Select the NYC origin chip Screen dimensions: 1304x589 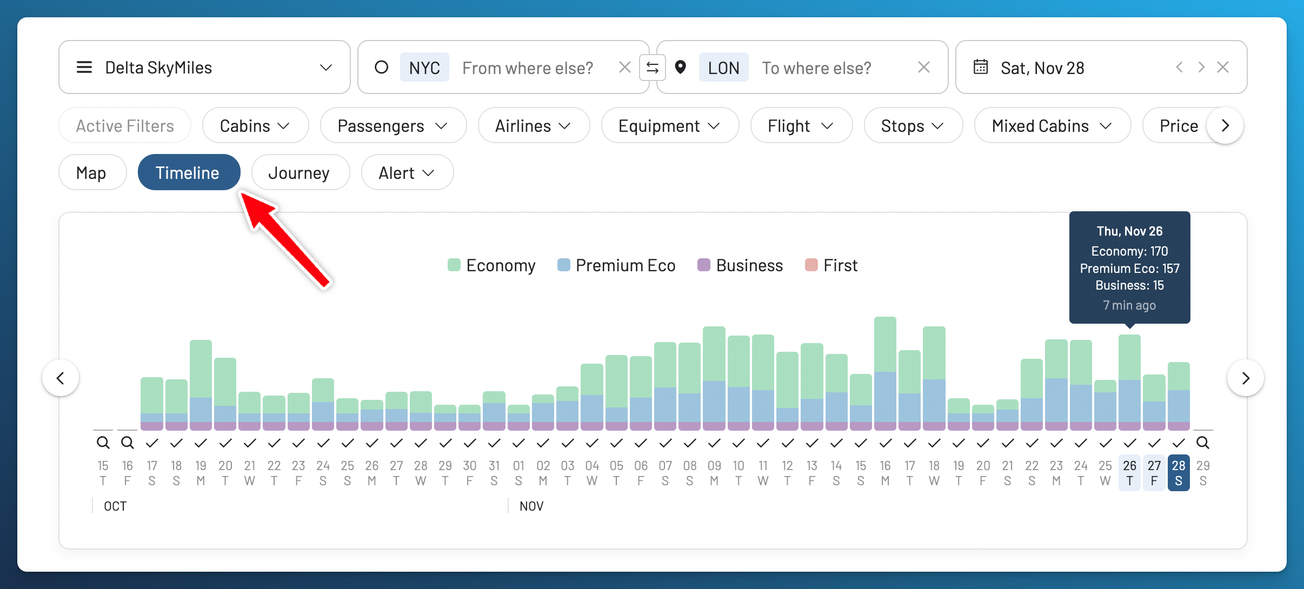(x=424, y=68)
